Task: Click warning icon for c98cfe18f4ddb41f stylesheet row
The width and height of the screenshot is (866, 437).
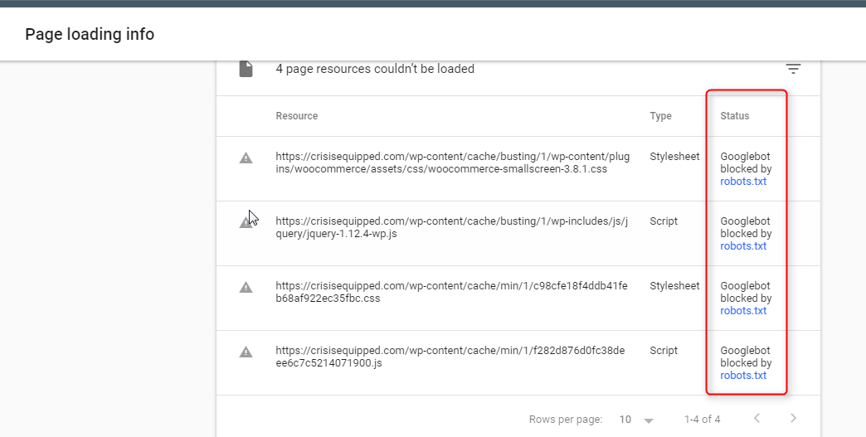Action: (246, 287)
